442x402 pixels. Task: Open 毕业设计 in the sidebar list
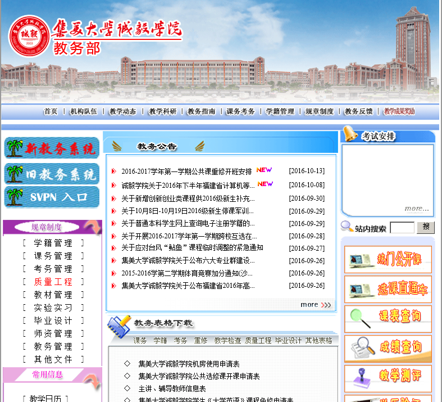(x=53, y=320)
